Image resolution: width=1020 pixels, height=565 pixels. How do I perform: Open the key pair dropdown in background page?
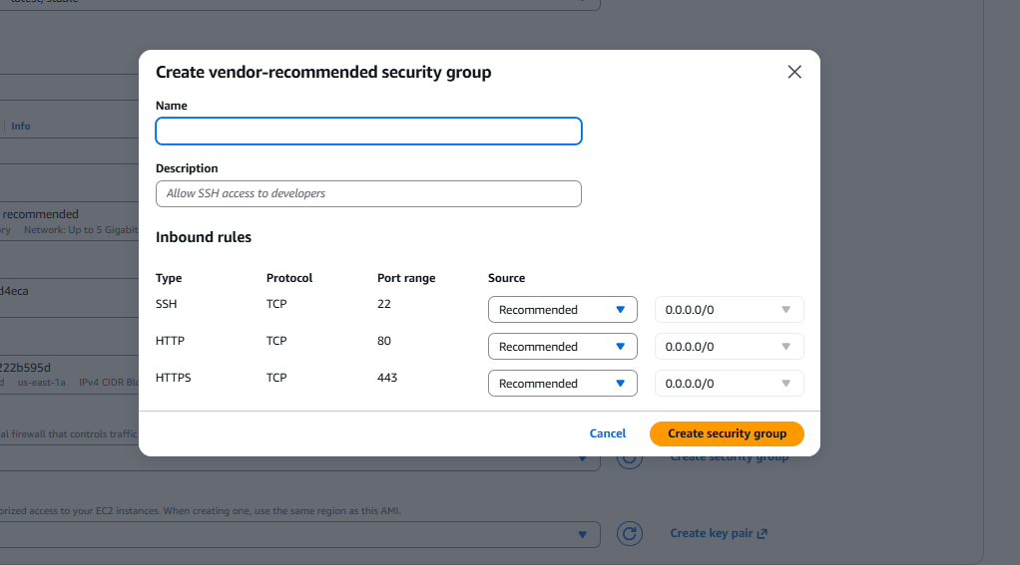pos(299,534)
